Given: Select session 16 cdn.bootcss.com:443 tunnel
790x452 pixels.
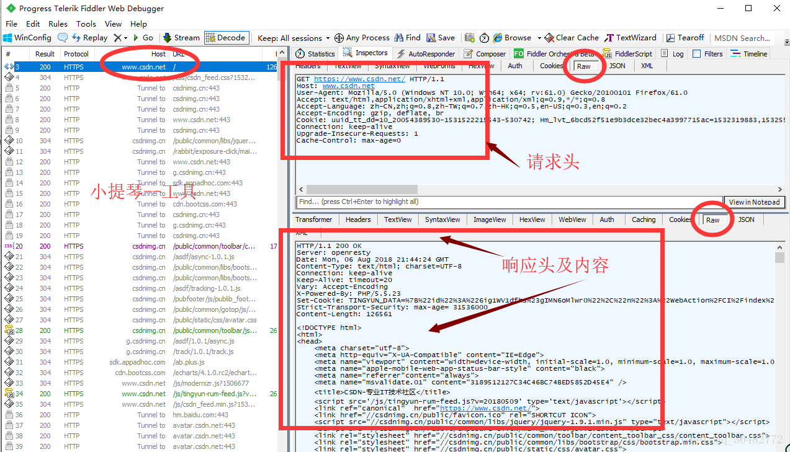Looking at the screenshot, I should tap(139, 204).
